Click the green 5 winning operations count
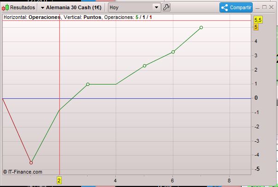 137,17
